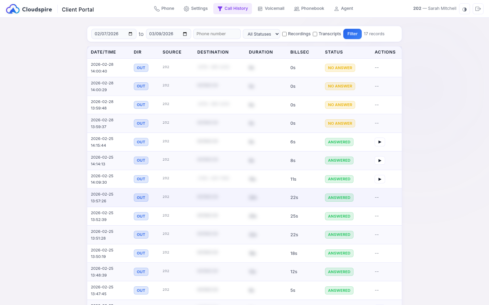This screenshot has width=489, height=305.
Task: Enable the Transcripts checkbox
Action: (315, 34)
